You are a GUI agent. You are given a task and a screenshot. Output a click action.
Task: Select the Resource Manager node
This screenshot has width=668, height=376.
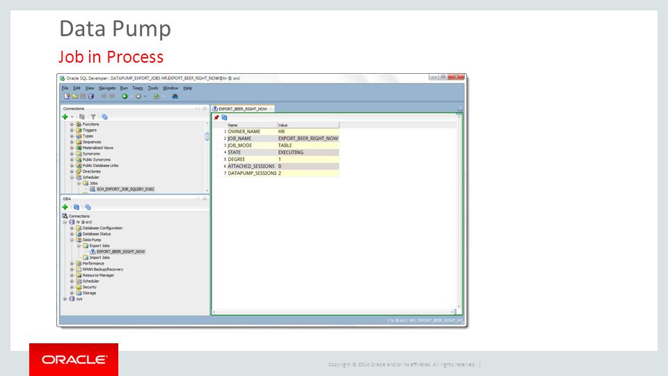98,276
